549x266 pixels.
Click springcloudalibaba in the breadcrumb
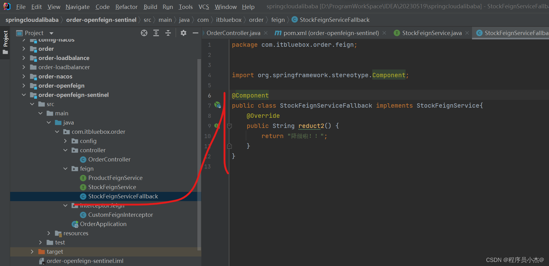tap(32, 20)
